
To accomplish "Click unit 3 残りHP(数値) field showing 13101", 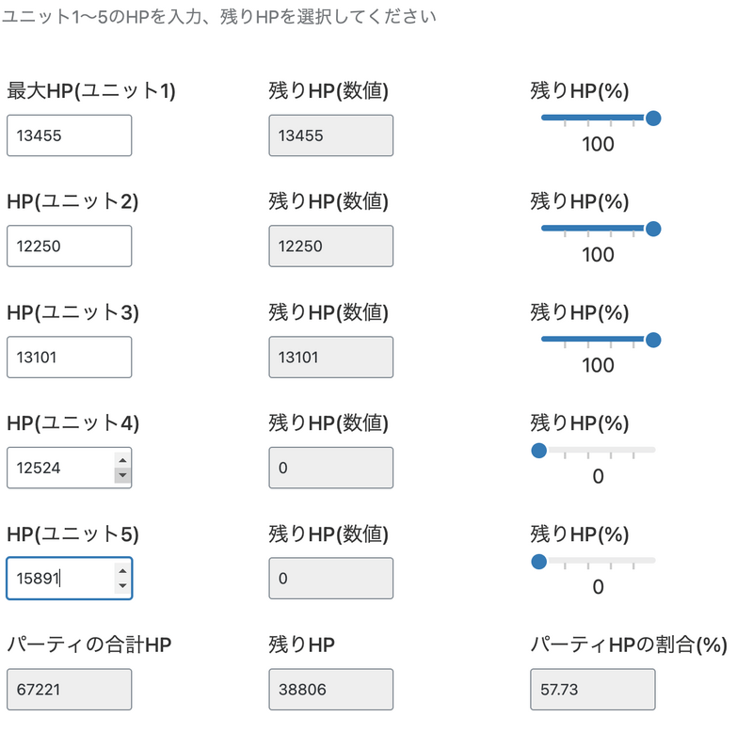I will (x=330, y=357).
